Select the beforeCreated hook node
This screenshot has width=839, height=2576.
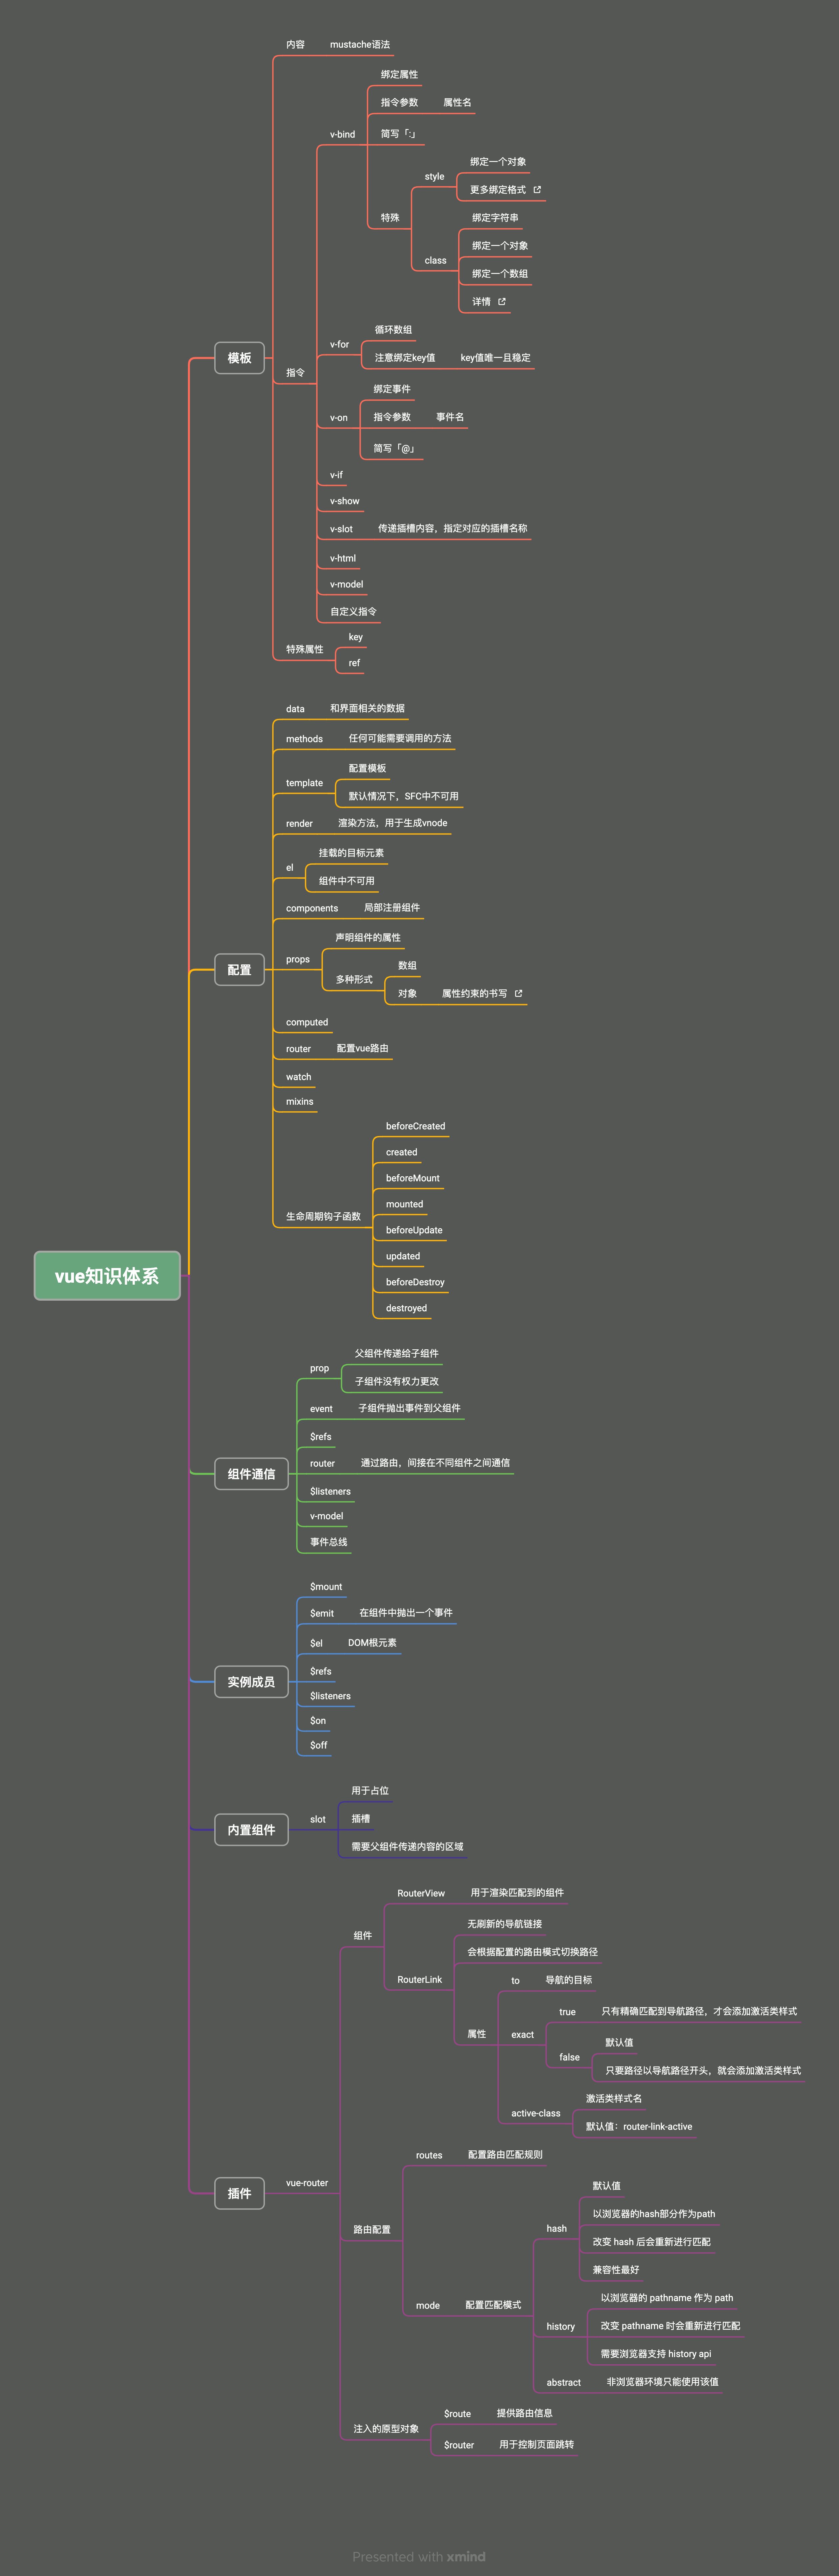tap(415, 1127)
